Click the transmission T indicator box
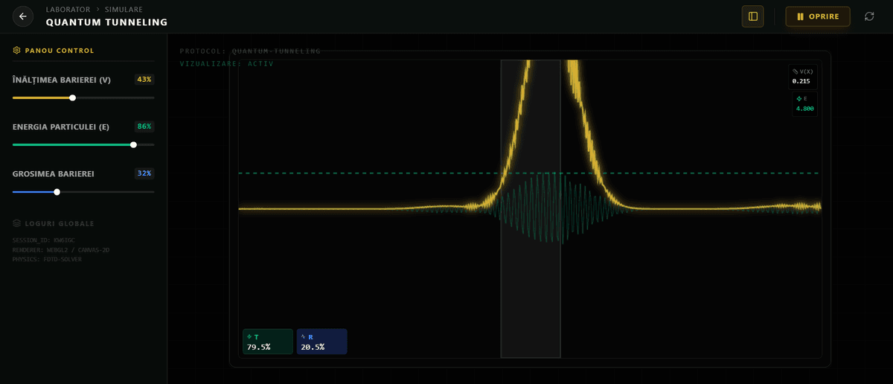 pos(267,342)
